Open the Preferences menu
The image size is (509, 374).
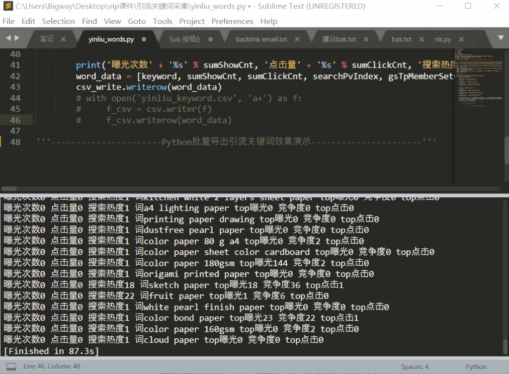click(233, 21)
